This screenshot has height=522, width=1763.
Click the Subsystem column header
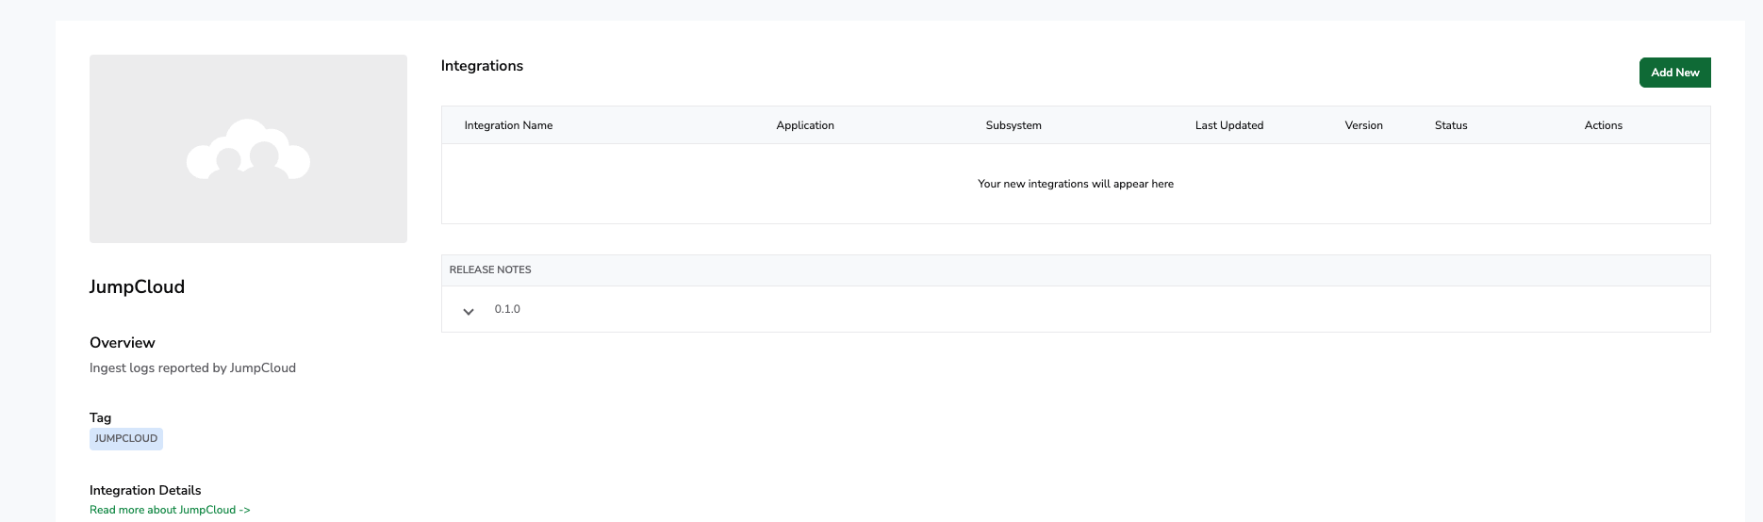pos(1013,125)
